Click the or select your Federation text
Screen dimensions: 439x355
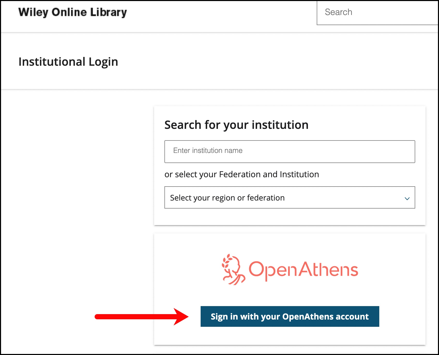click(x=241, y=174)
